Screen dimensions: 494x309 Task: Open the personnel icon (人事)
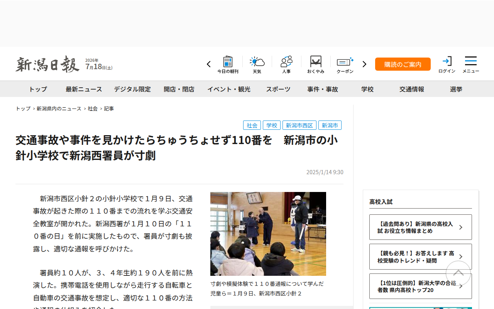(286, 65)
